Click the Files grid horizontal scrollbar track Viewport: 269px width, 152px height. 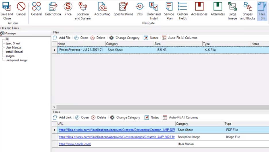162,107
